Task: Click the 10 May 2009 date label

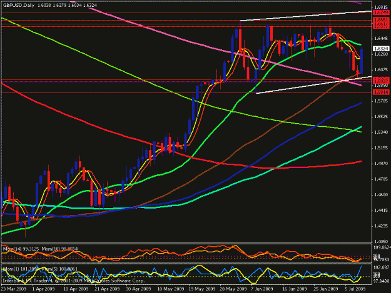Action: [171, 289]
